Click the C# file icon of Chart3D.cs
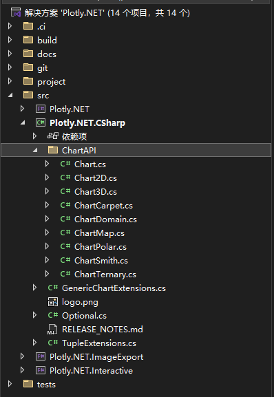The height and width of the screenshot is (397, 274). pos(65,191)
